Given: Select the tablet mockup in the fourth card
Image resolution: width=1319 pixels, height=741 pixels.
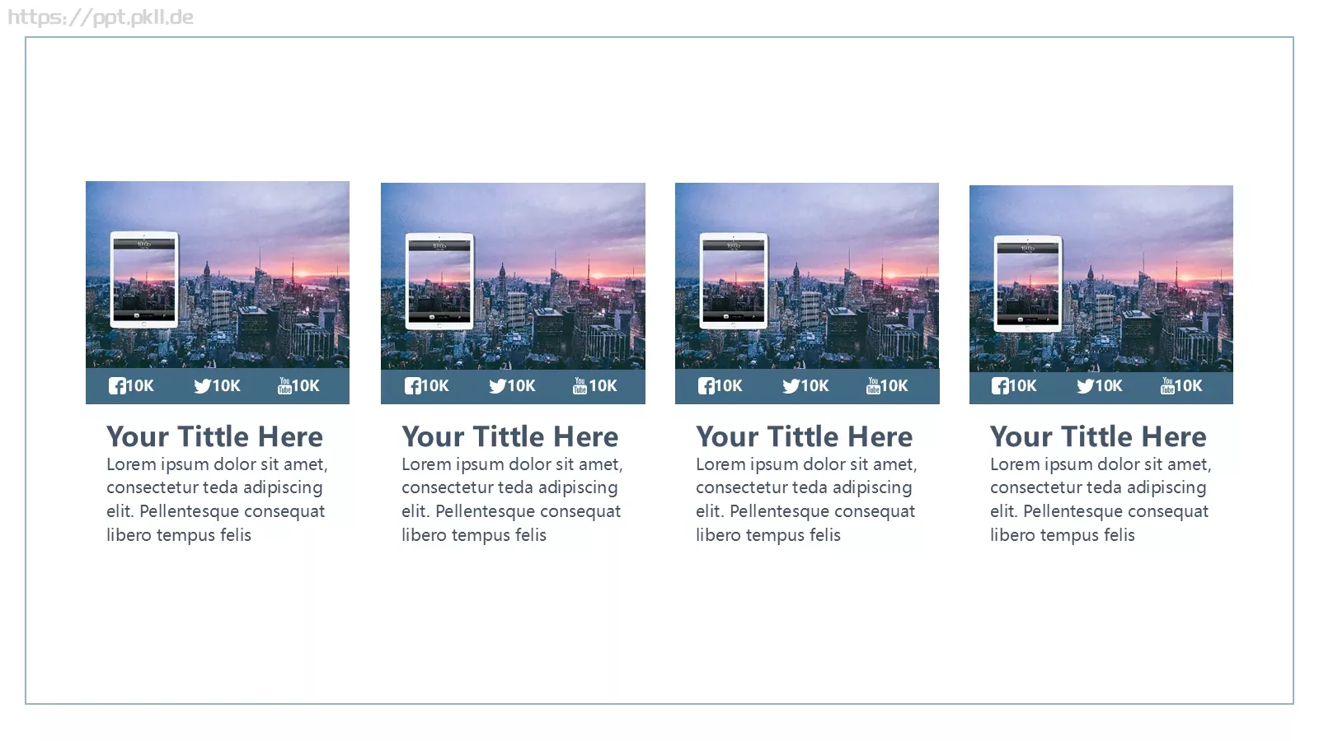Looking at the screenshot, I should tap(1028, 283).
